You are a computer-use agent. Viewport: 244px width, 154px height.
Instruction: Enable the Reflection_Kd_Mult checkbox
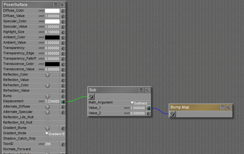tap(48, 123)
